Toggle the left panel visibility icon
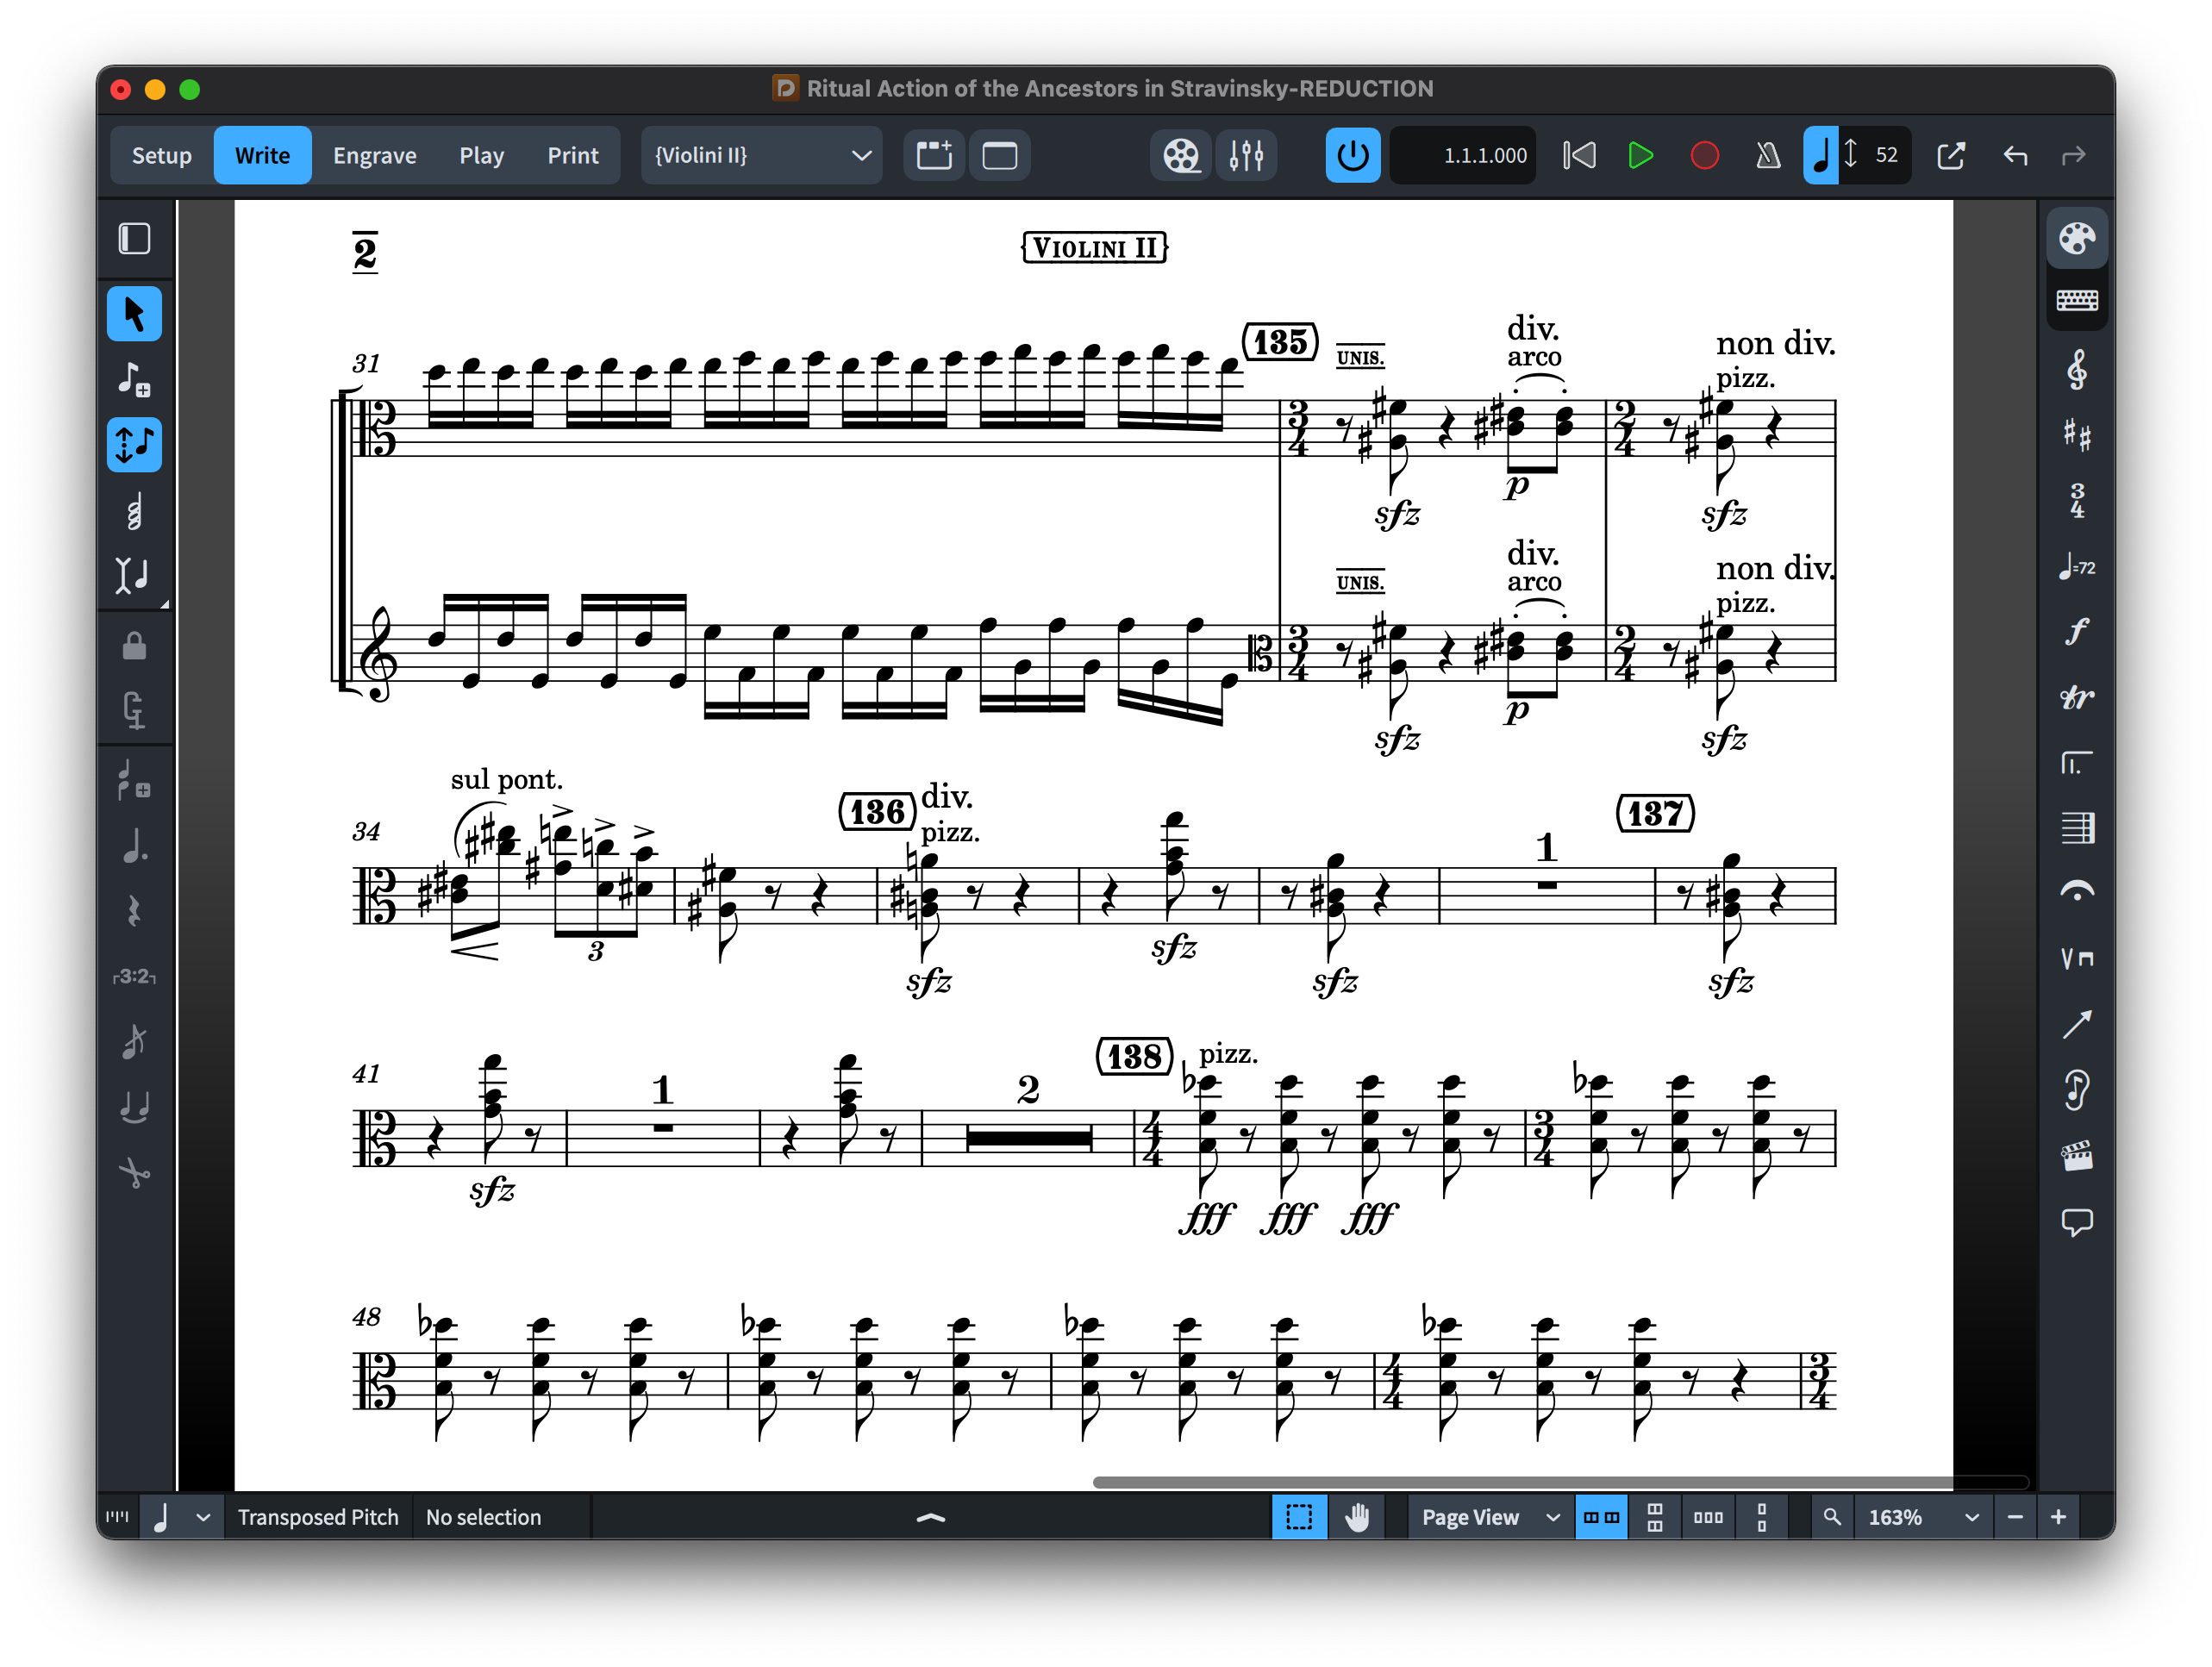Image resolution: width=2212 pixels, height=1667 pixels. 134,238
